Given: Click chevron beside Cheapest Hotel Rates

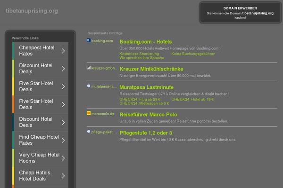Looking at the screenshot, I should pos(63,51).
